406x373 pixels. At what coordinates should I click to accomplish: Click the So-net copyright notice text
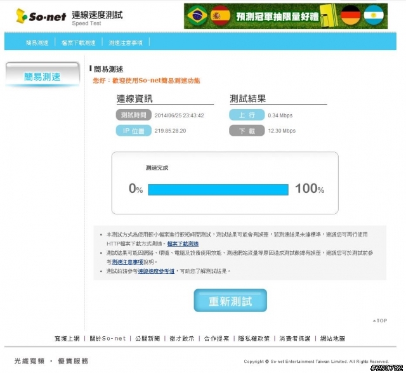point(316,362)
